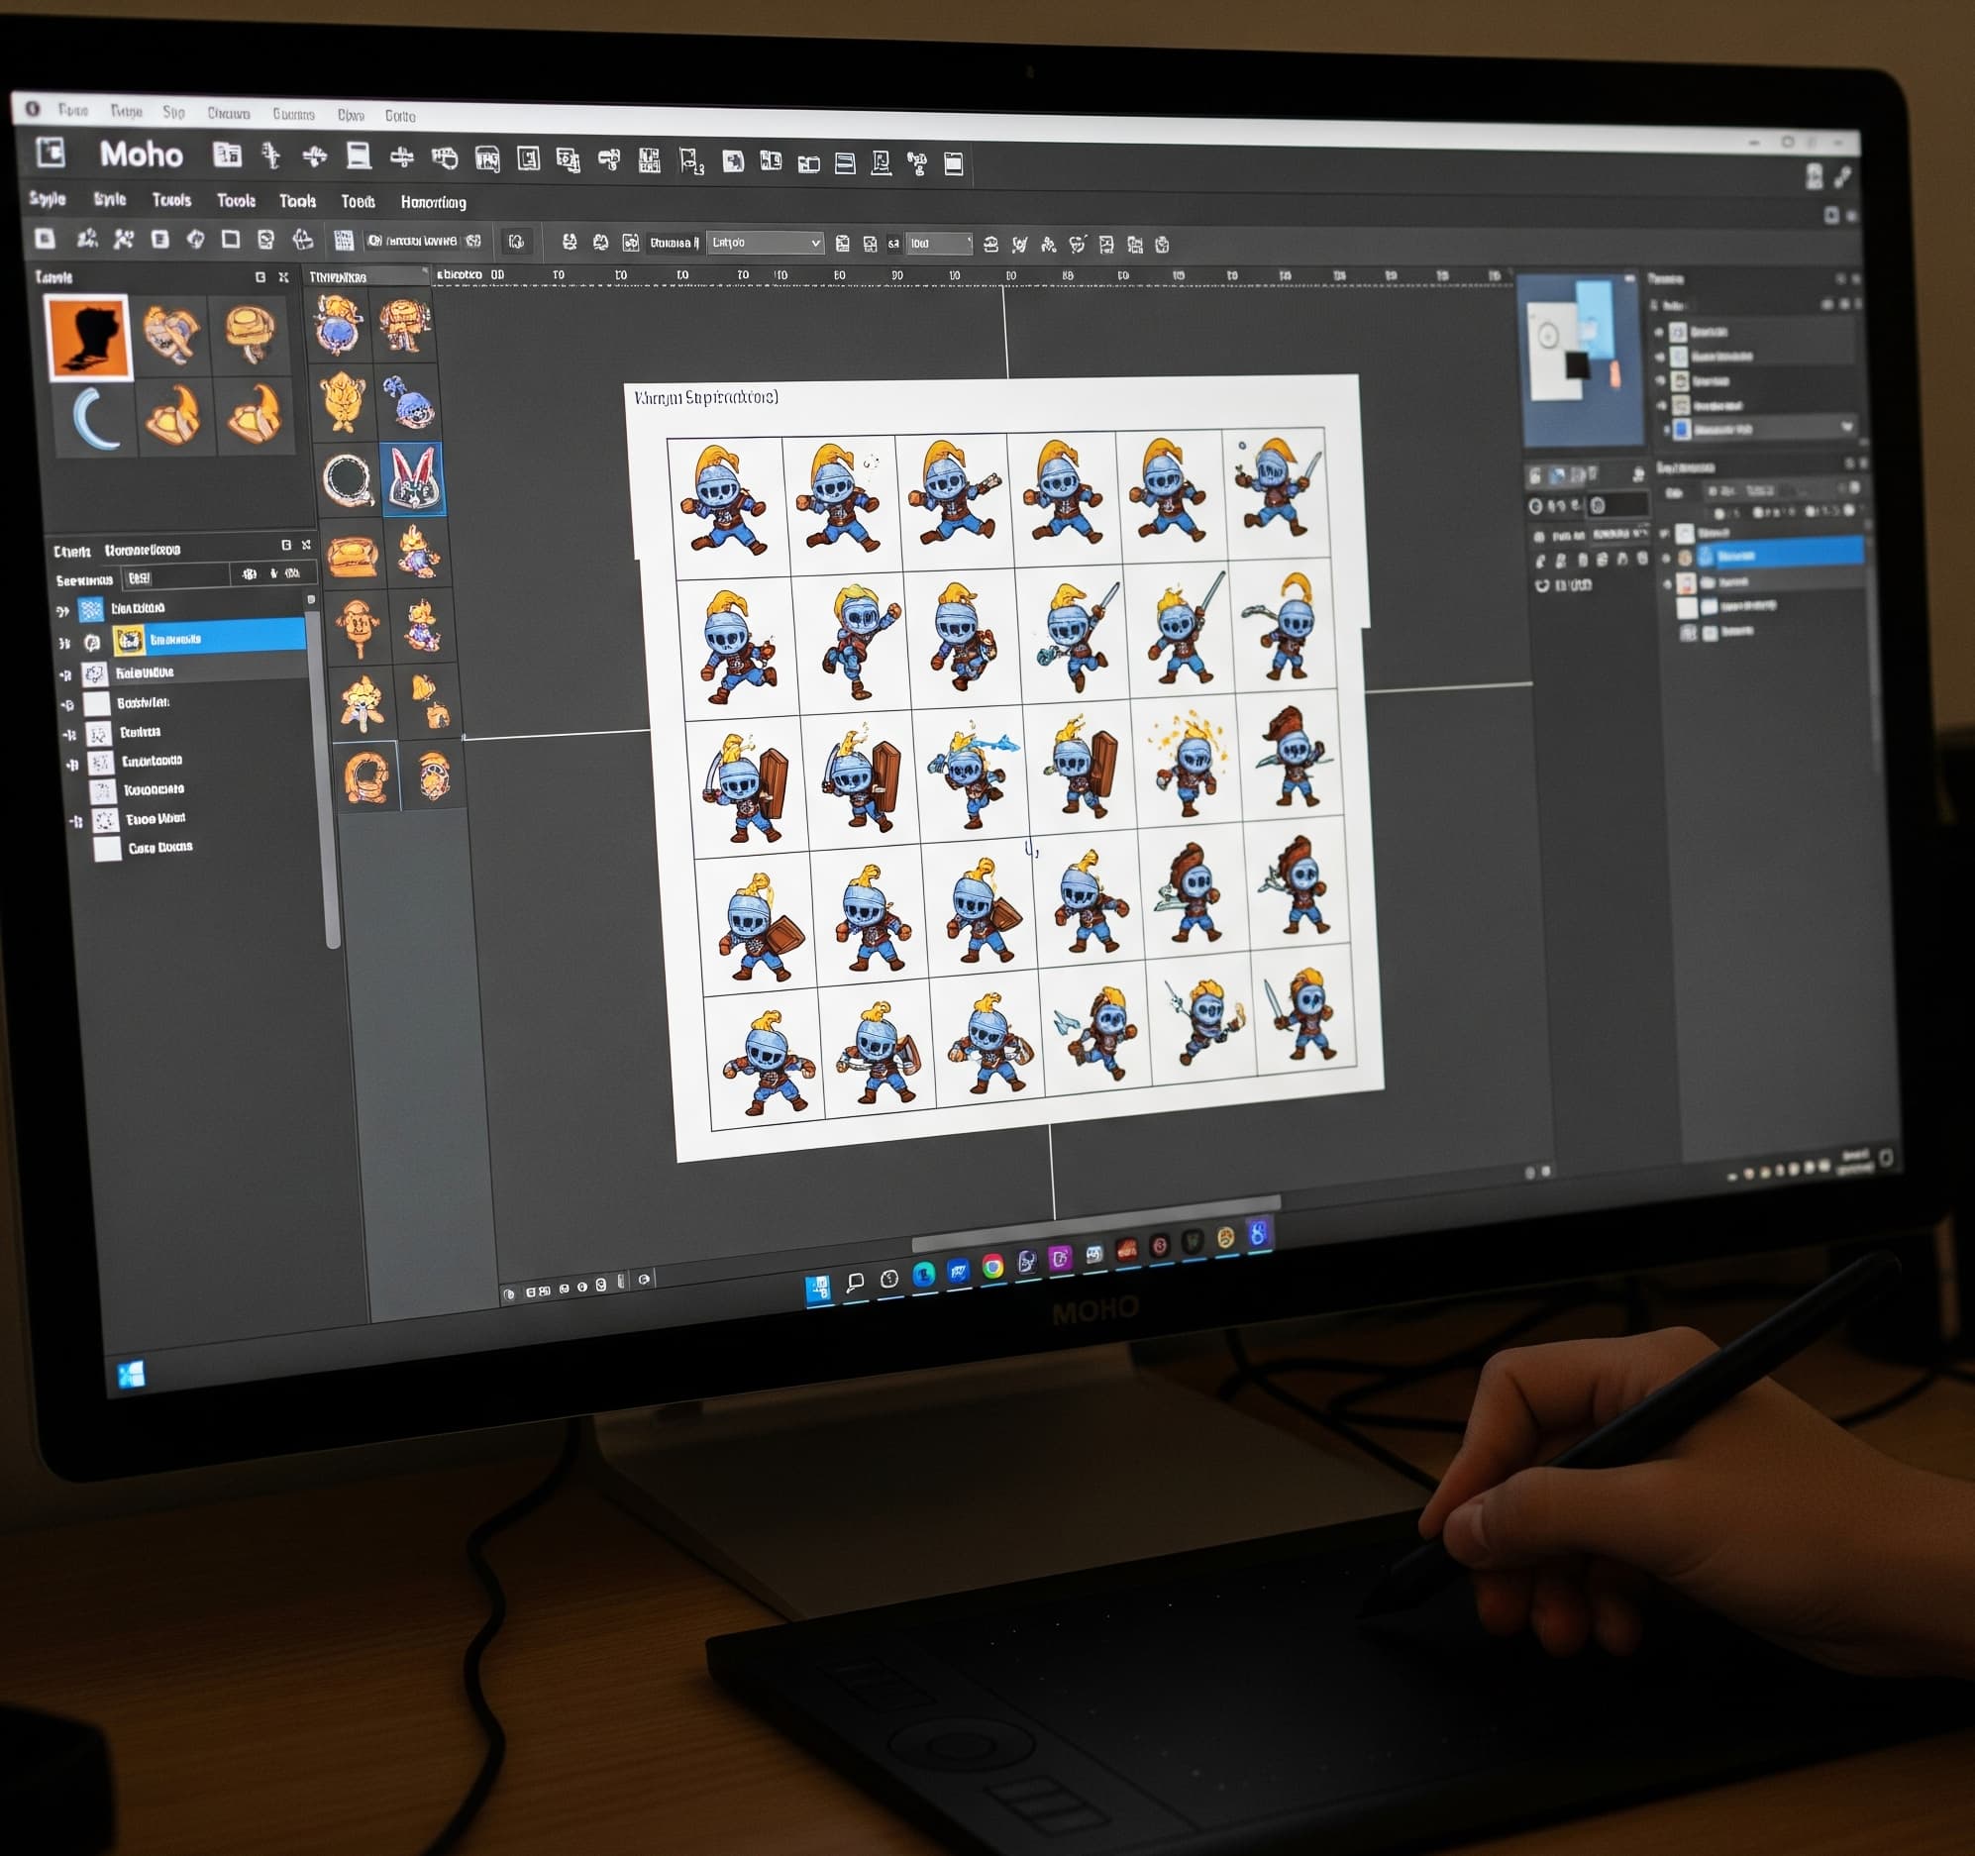Expand the 'Lien tutiaua' layer group
This screenshot has width=1975, height=1856.
61,610
